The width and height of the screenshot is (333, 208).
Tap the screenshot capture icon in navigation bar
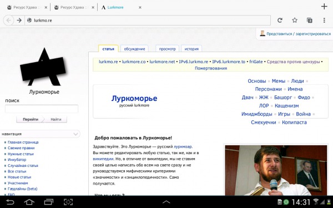coord(68,202)
